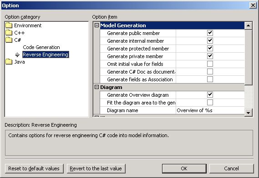259x178 pixels.
Task: Click the scroll down arrow of option list
Action: [x=248, y=113]
